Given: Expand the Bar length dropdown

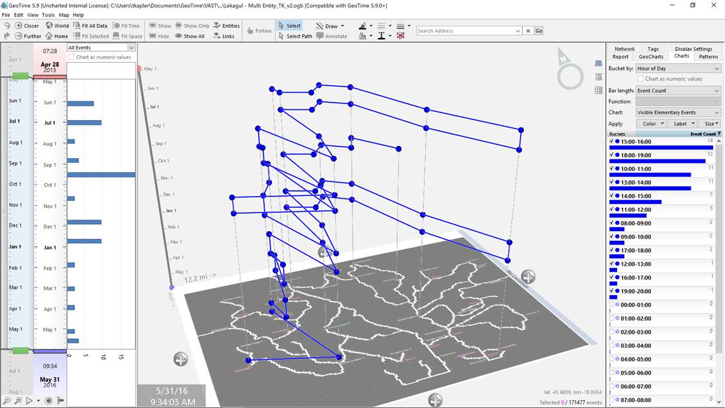Looking at the screenshot, I should (x=677, y=91).
